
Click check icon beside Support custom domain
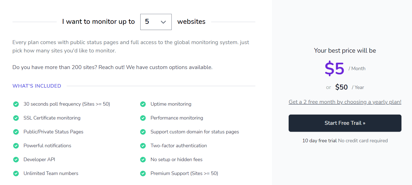click(x=143, y=132)
